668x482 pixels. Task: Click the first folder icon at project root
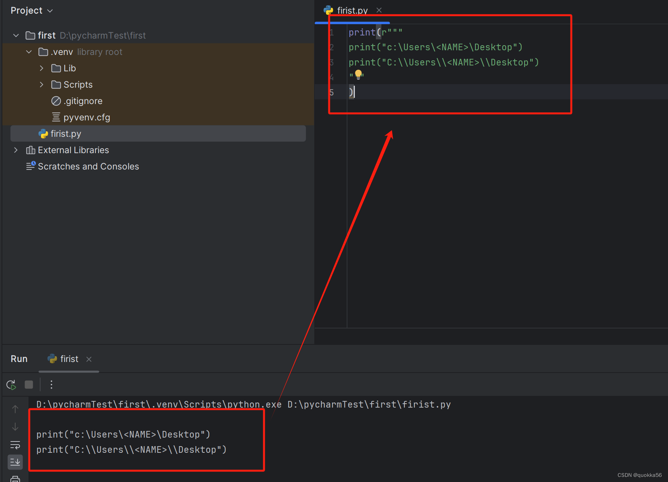click(30, 35)
